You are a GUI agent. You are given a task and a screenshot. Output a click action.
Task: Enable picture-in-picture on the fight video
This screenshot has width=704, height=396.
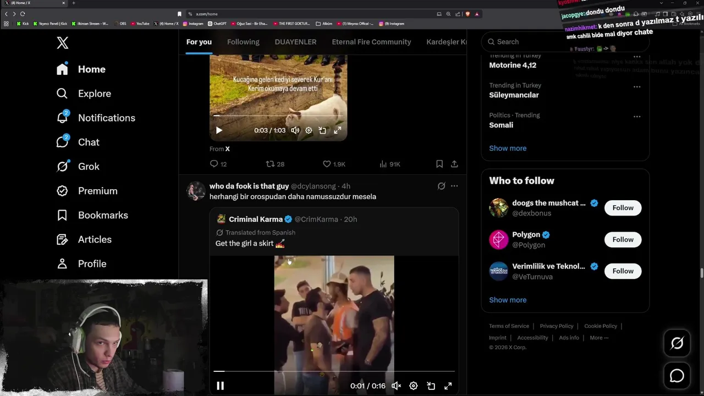pos(431,386)
